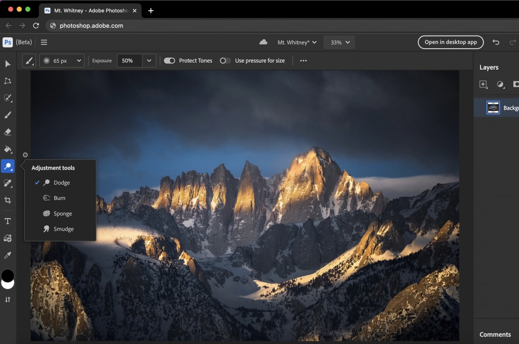
Task: Click the black foreground color swatch
Action: [8, 276]
